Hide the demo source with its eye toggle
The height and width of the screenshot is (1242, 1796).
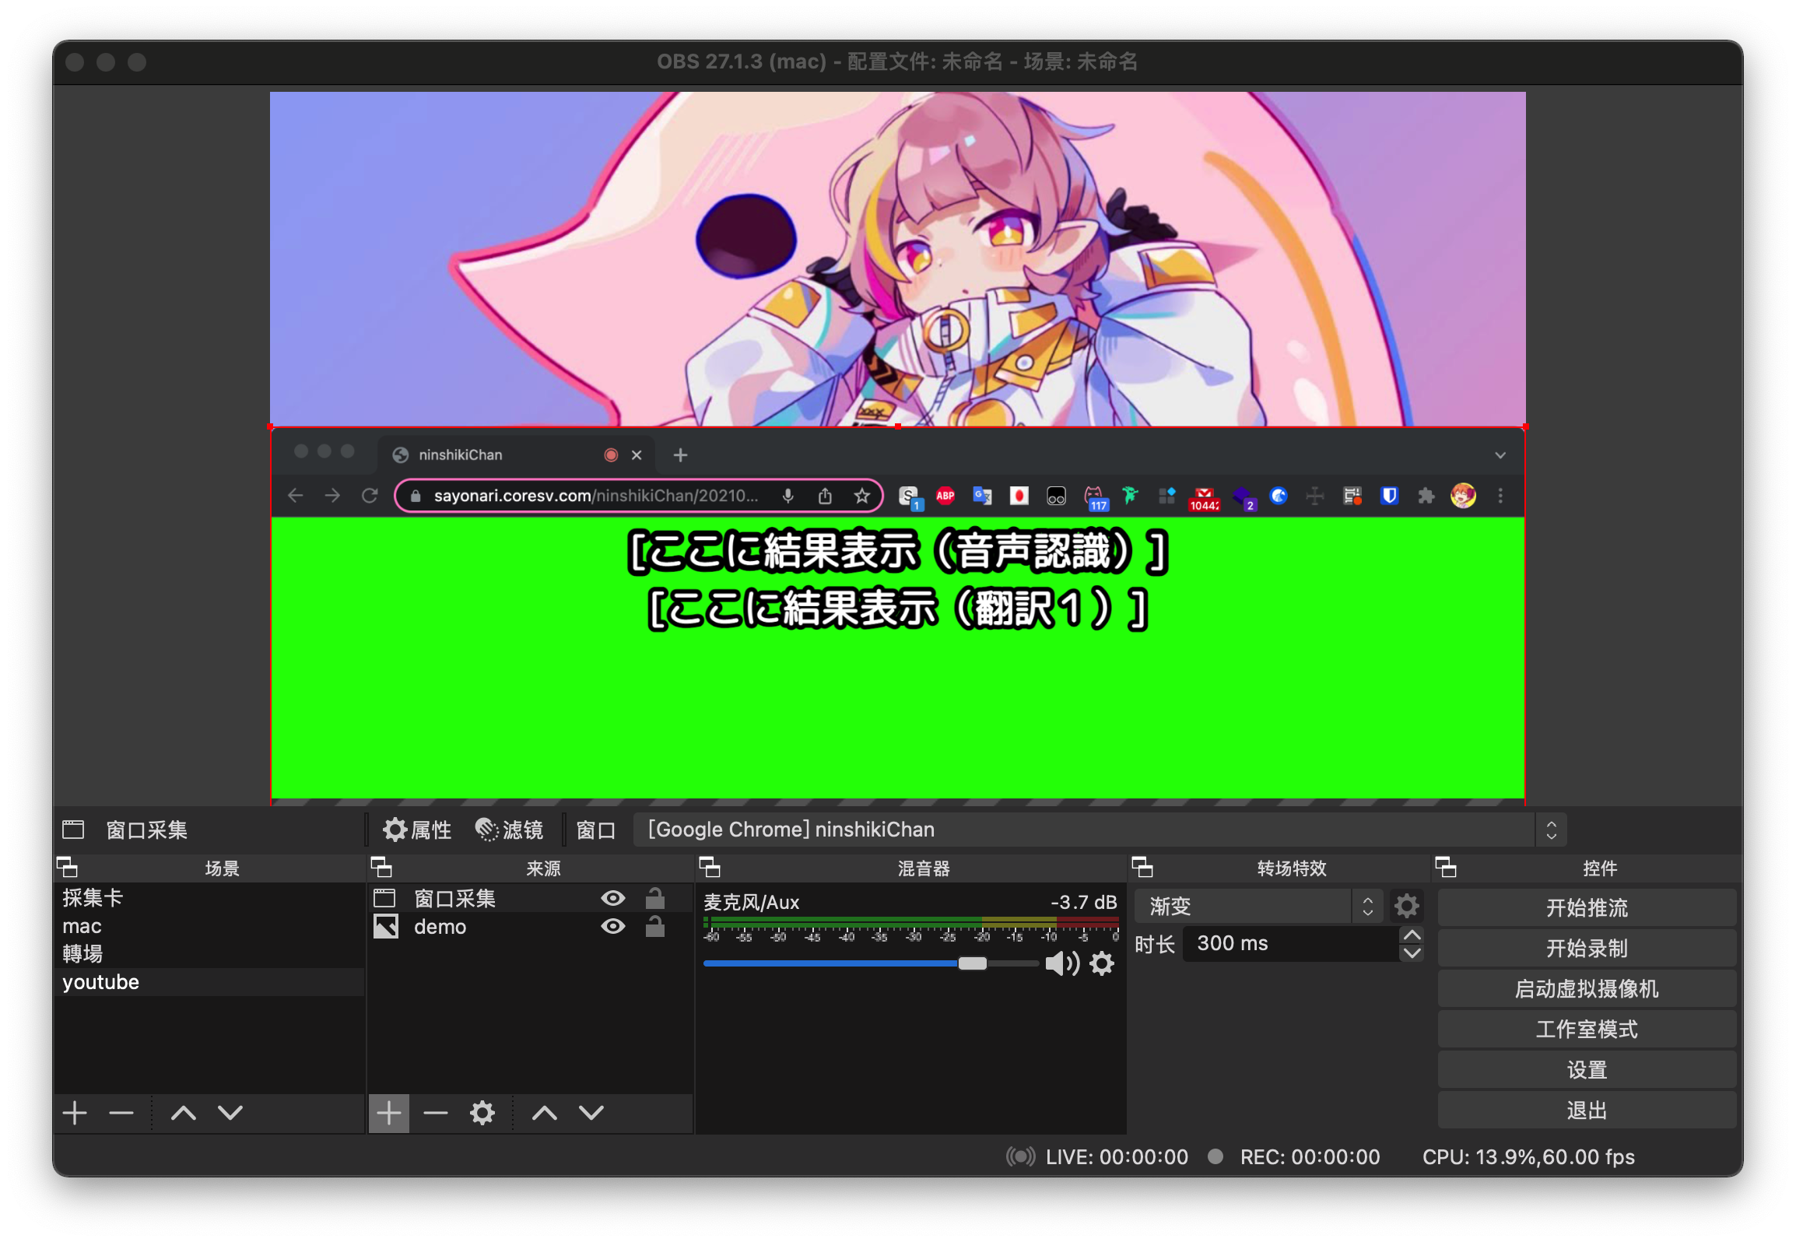[x=613, y=926]
